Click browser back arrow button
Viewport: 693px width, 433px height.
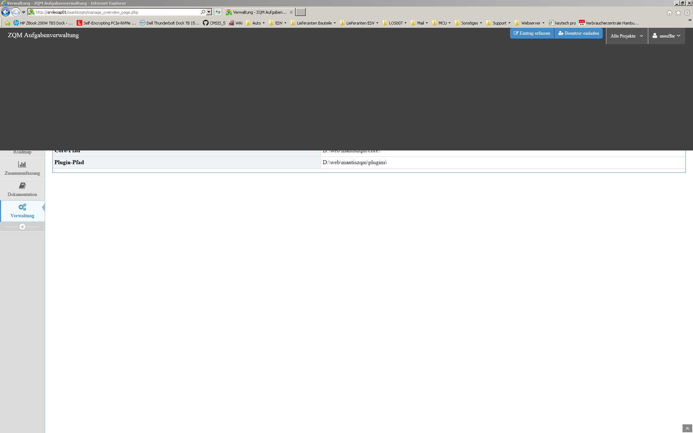(x=6, y=12)
